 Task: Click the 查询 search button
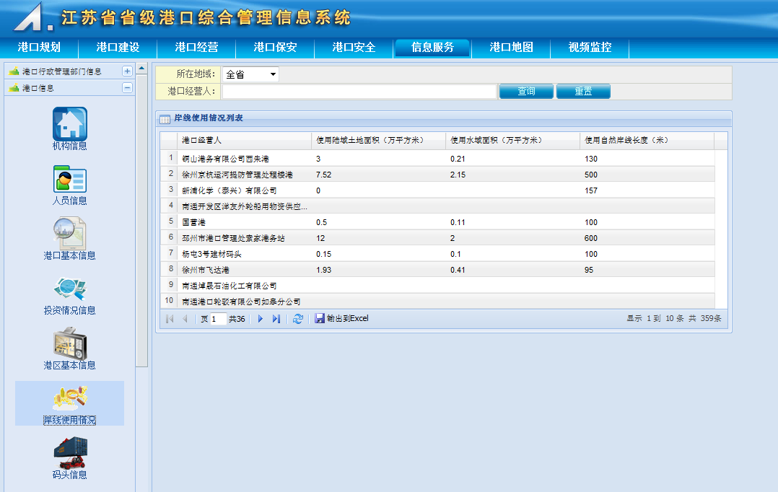click(x=526, y=92)
